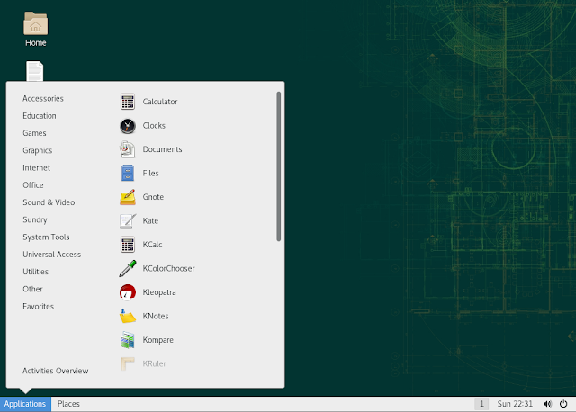
Task: Launch the Files cabinet icon
Action: pos(128,174)
